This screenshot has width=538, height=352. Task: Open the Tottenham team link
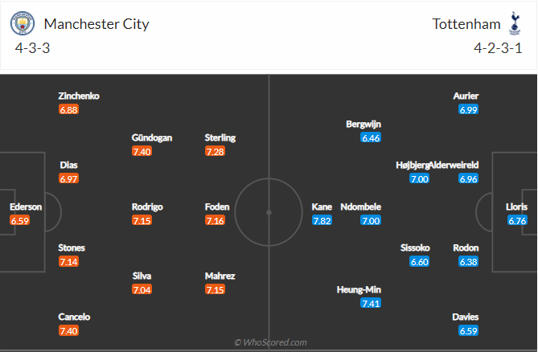[x=466, y=23]
